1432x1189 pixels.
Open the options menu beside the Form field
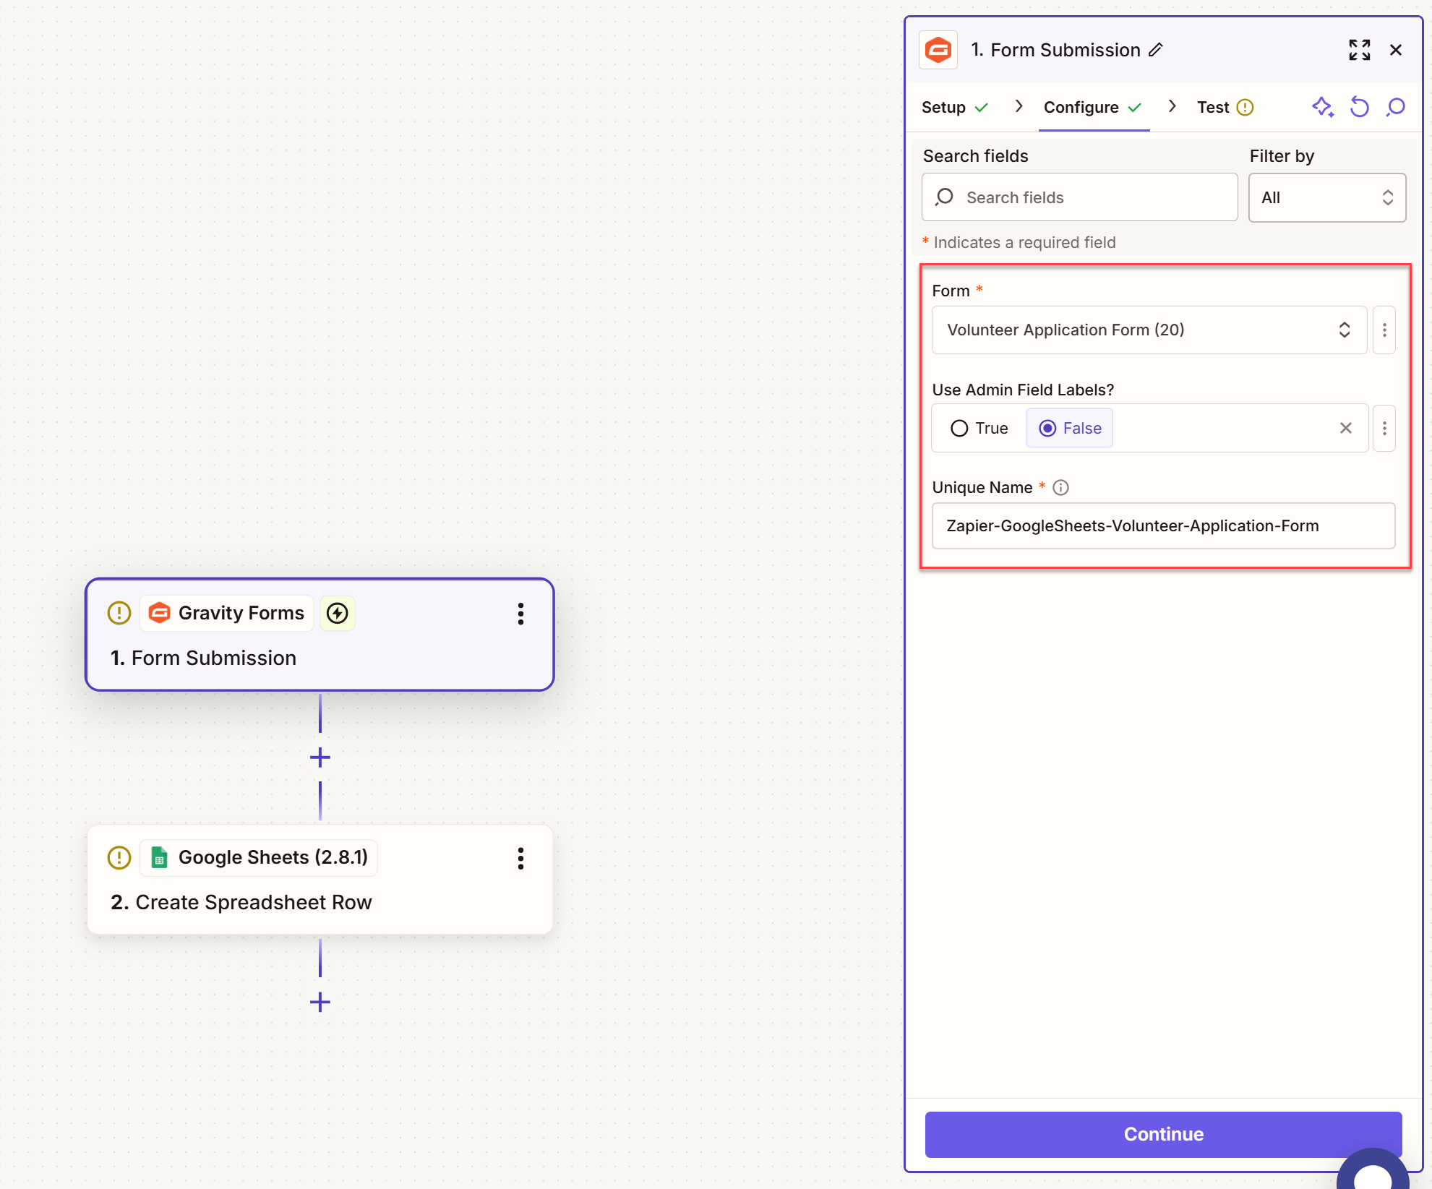[1384, 330]
